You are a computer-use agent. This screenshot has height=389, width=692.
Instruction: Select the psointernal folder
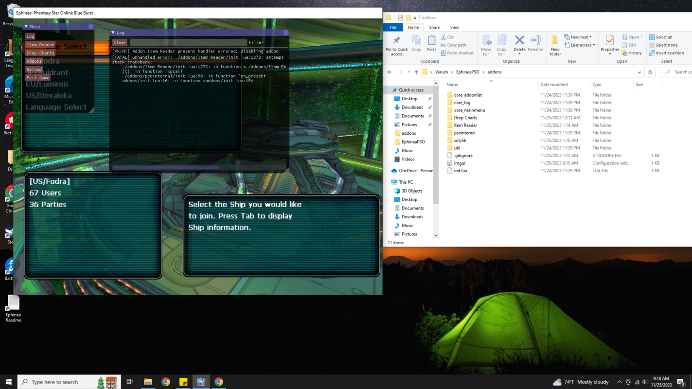click(x=464, y=133)
